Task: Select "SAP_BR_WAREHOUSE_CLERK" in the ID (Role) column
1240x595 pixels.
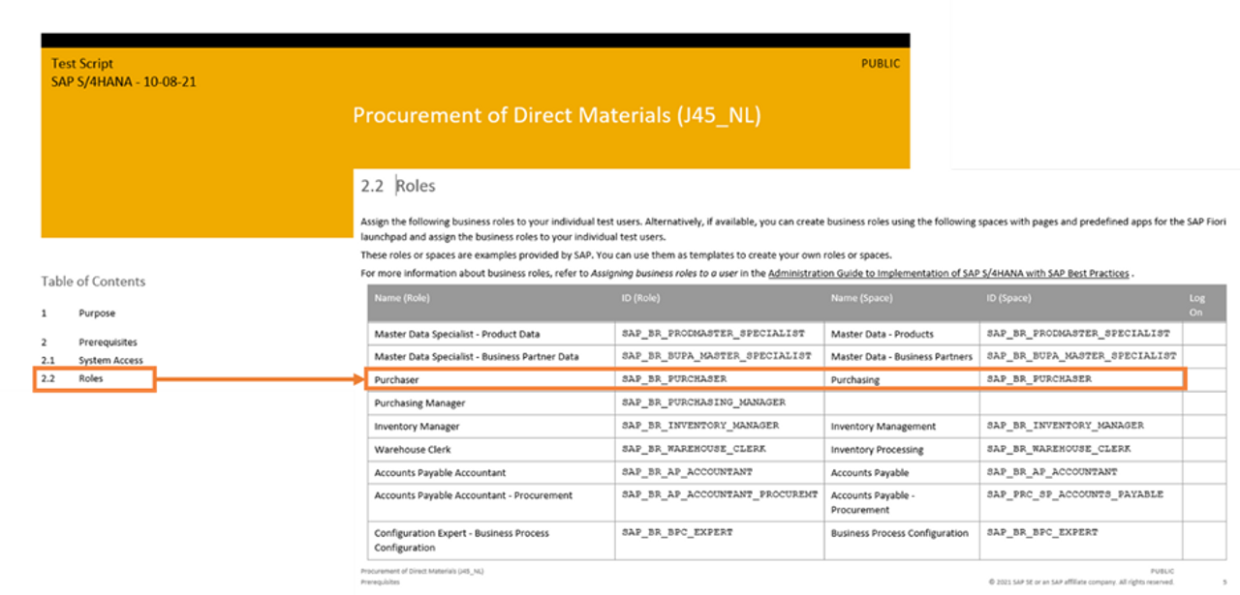Action: 694,449
